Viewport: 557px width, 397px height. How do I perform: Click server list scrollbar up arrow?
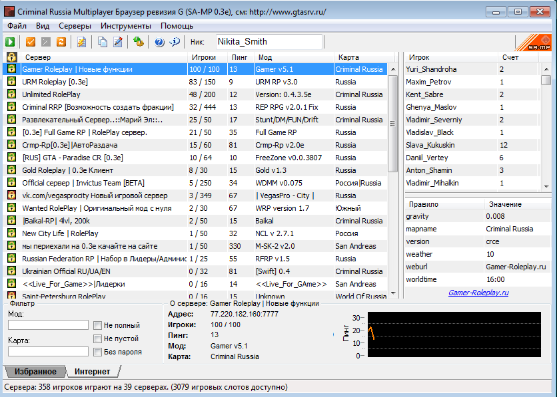click(x=393, y=69)
